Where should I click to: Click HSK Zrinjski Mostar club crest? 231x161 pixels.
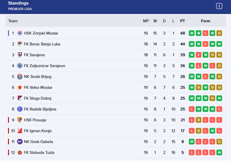click(x=20, y=33)
